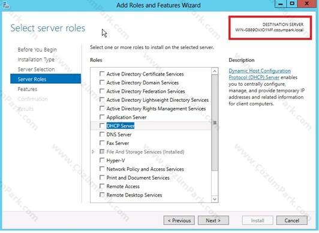This screenshot has width=319, height=233.
Task: Open the Server Selection step
Action: coord(36,69)
